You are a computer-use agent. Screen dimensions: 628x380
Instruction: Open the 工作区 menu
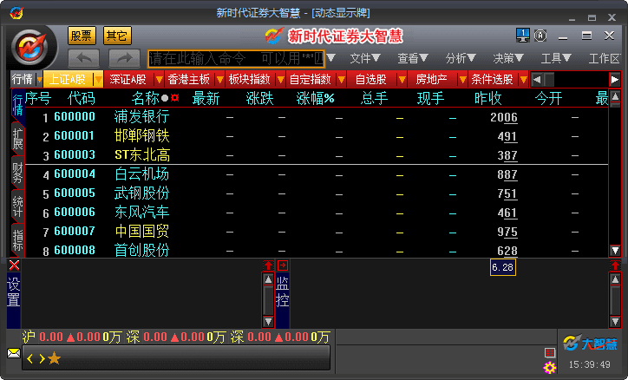604,58
